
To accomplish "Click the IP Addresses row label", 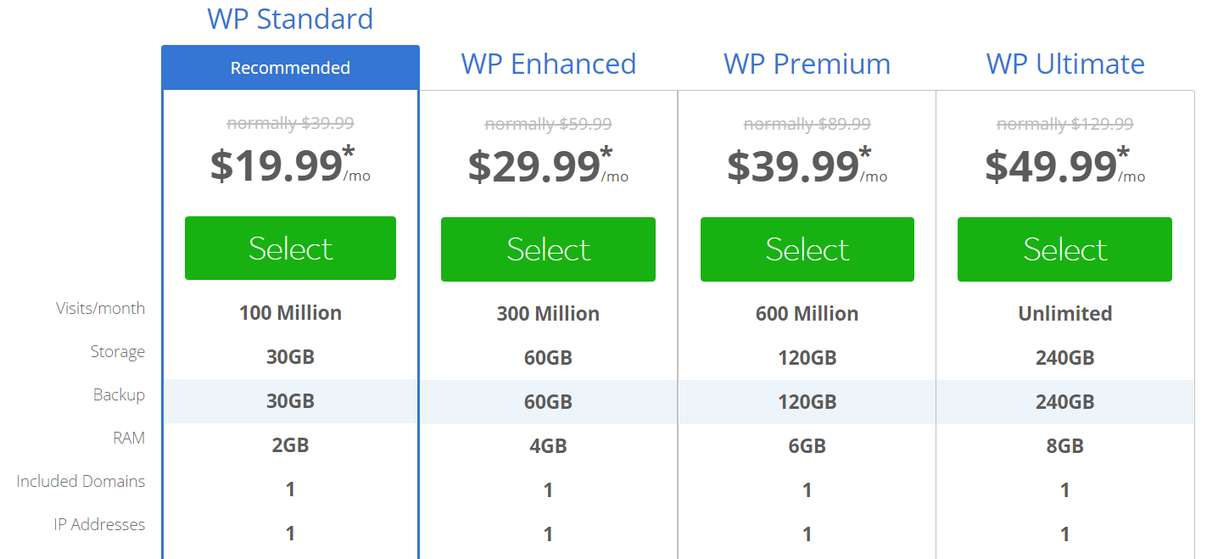I will (x=99, y=524).
